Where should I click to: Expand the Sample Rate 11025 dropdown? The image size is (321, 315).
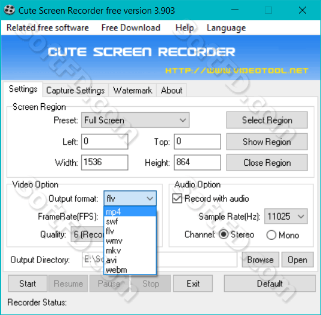point(286,217)
